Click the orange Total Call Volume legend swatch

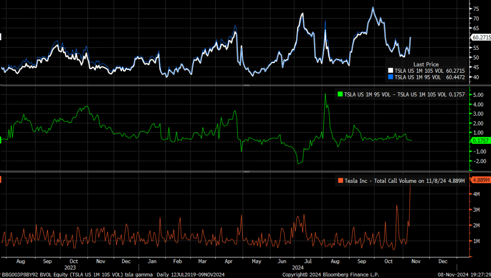[341, 180]
